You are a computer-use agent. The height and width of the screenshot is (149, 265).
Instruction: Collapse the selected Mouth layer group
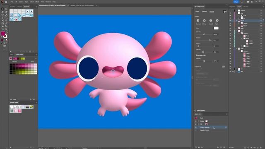click(x=236, y=21)
